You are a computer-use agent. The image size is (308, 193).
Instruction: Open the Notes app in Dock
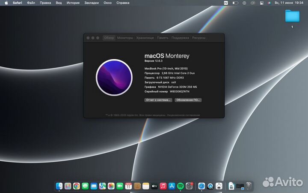click(146, 186)
